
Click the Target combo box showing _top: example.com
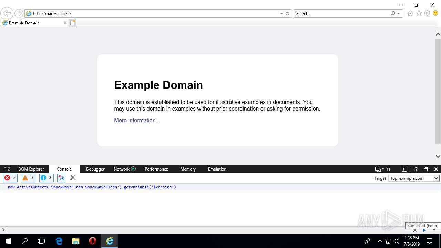click(x=414, y=178)
